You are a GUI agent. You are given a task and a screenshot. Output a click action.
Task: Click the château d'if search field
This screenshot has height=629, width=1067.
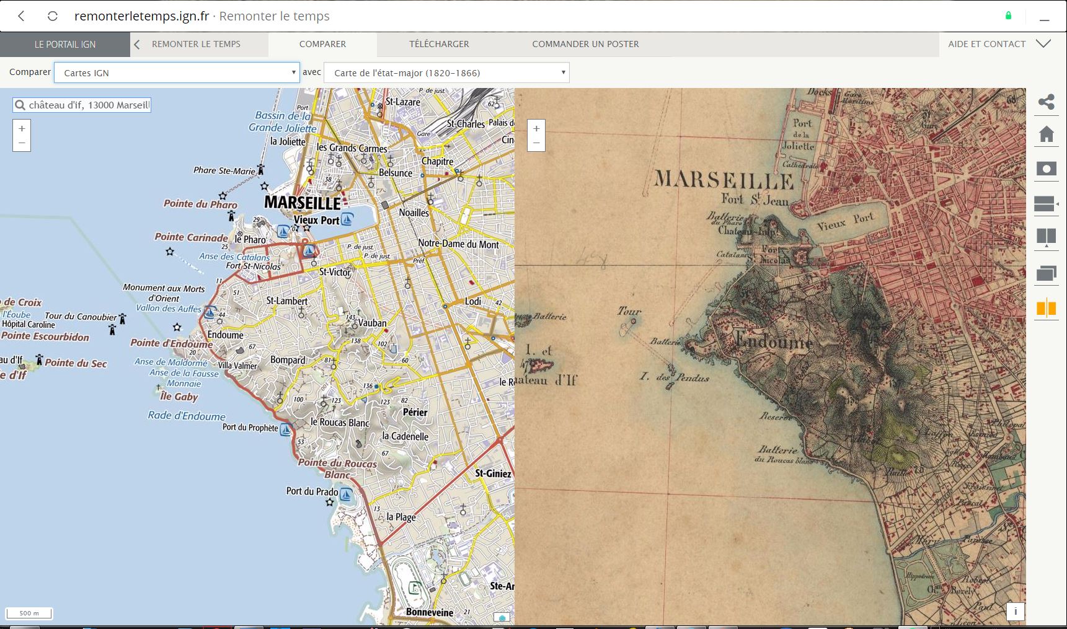(88, 105)
